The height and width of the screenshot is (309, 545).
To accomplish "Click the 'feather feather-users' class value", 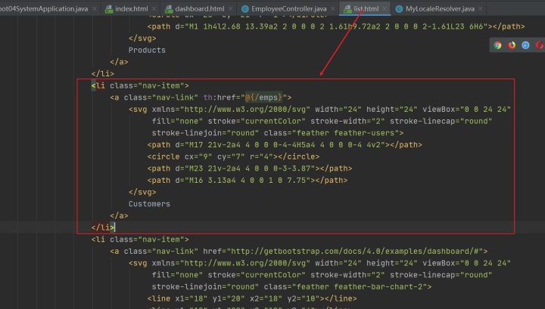I will click(x=347, y=133).
